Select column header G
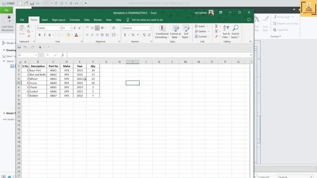 pyautogui.click(x=106, y=62)
